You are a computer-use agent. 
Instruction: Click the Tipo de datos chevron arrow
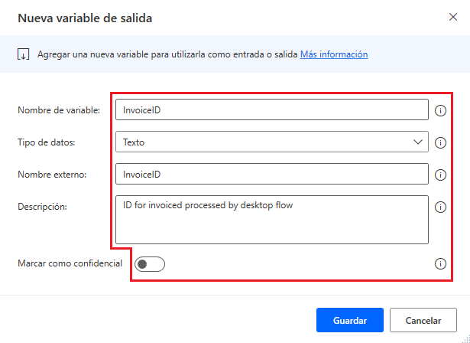point(418,142)
